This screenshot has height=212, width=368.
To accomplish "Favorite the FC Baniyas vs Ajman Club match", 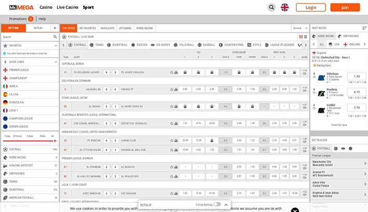I will coord(172,141).
